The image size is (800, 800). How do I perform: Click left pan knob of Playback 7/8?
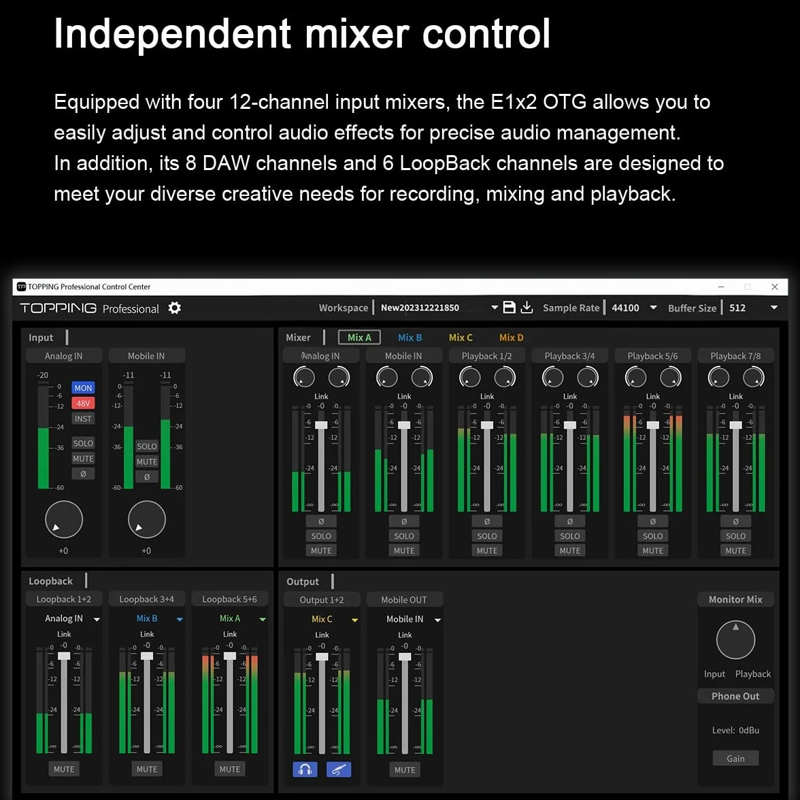click(718, 378)
